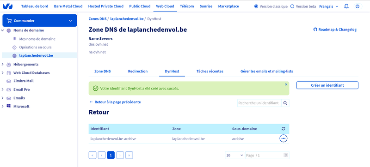The height and width of the screenshot is (167, 370).
Task: Go to the last page of results
Action: (x=129, y=155)
